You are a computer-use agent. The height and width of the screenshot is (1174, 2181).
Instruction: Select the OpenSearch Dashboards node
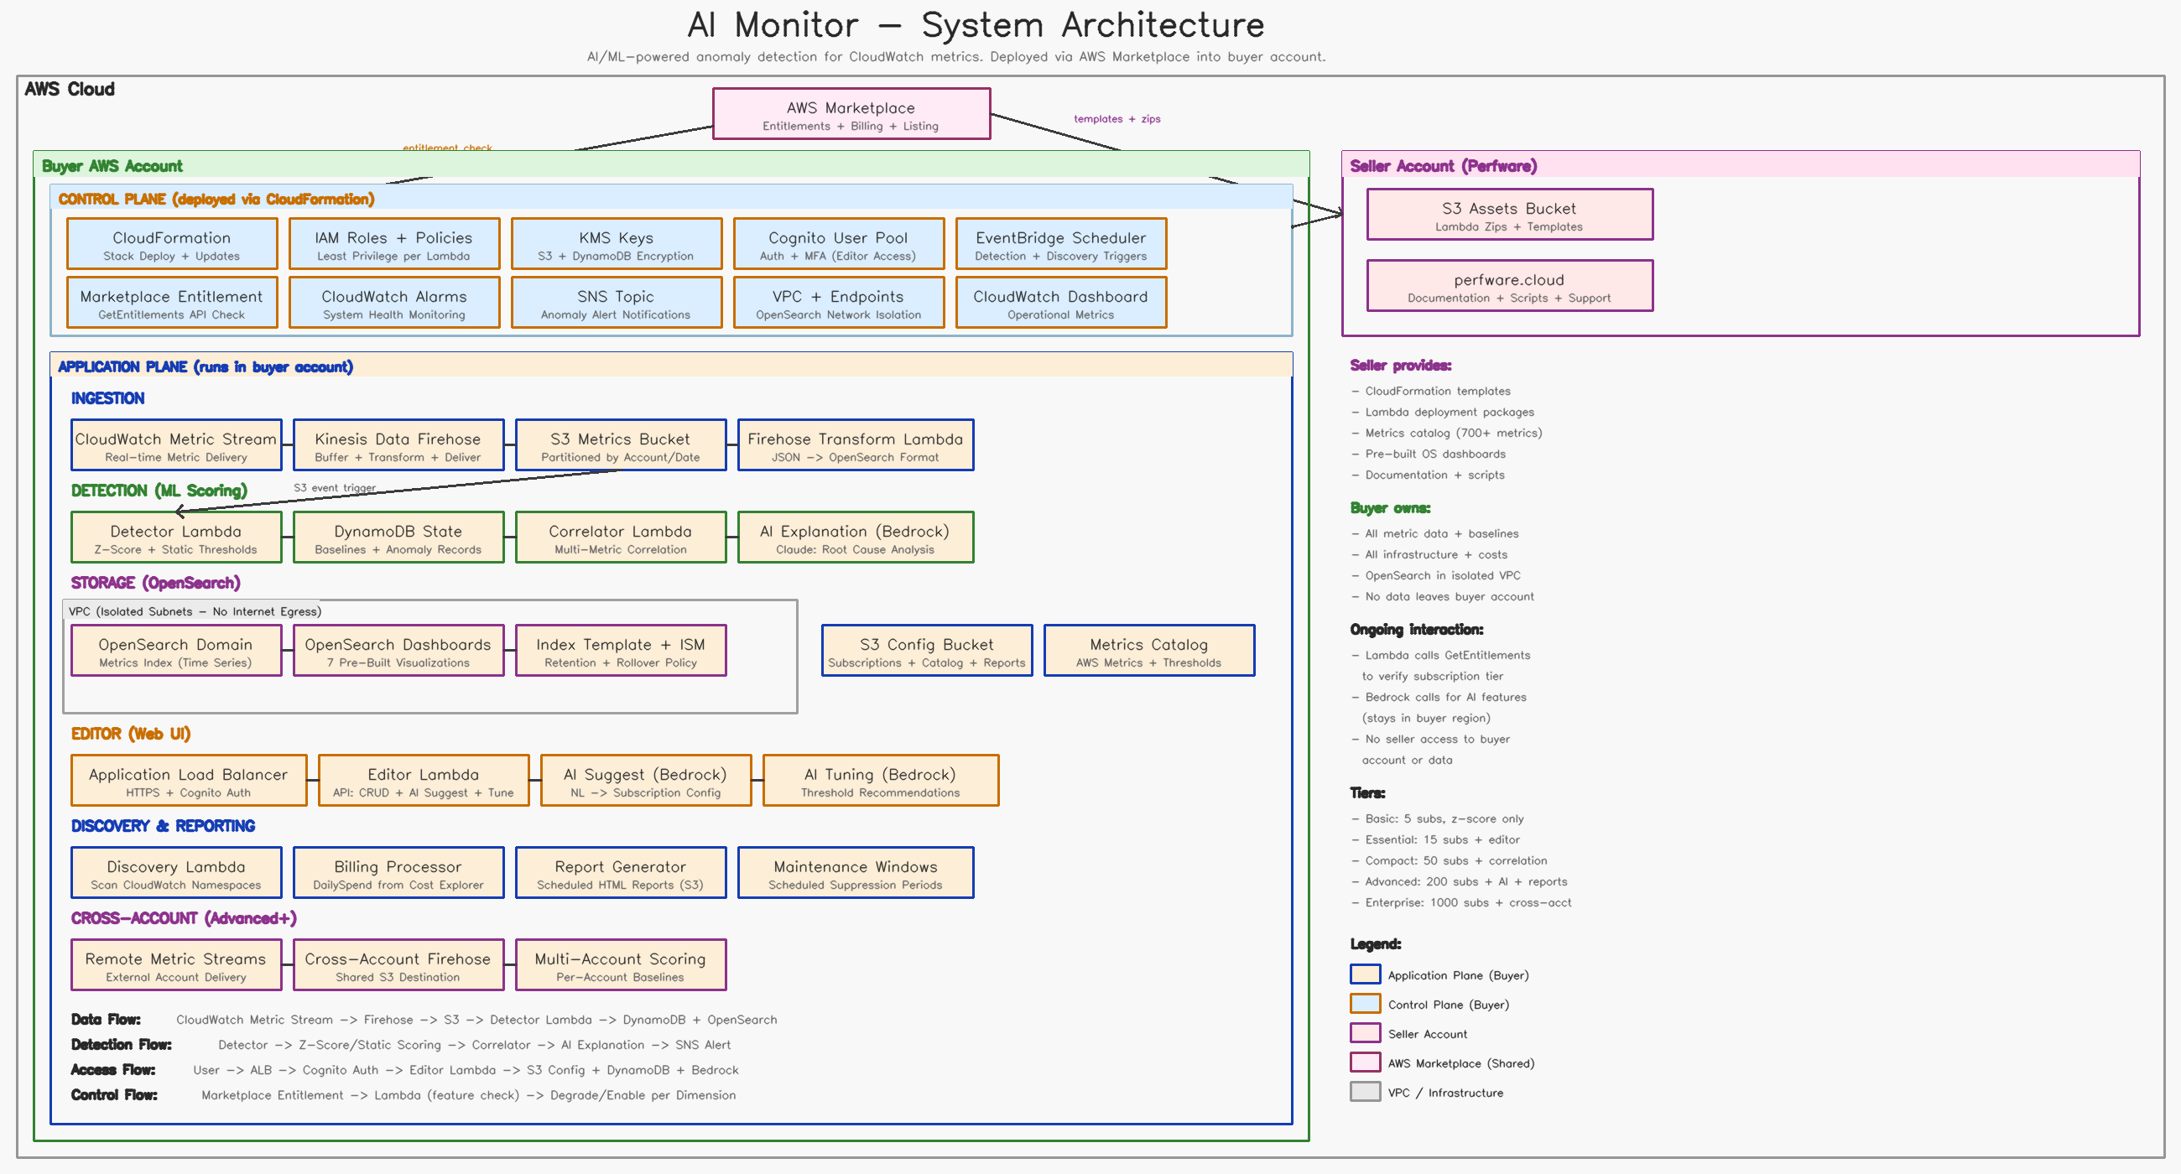pos(398,651)
